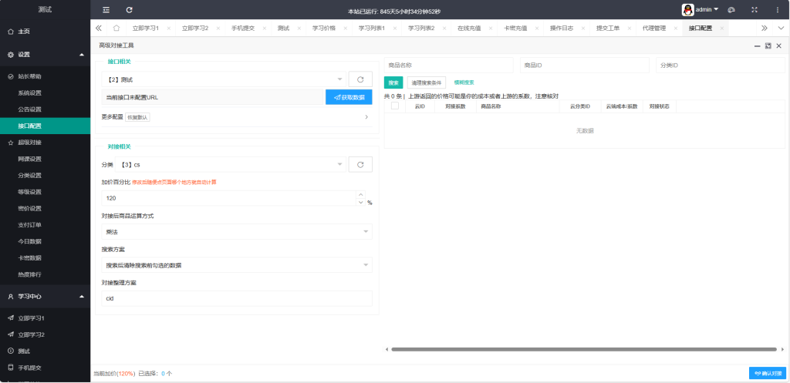This screenshot has width=790, height=383.
Task: Click the blue 获取数据 button
Action: pos(349,97)
